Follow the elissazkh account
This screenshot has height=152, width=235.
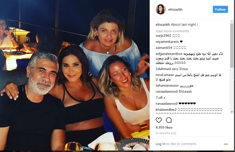(220, 9)
